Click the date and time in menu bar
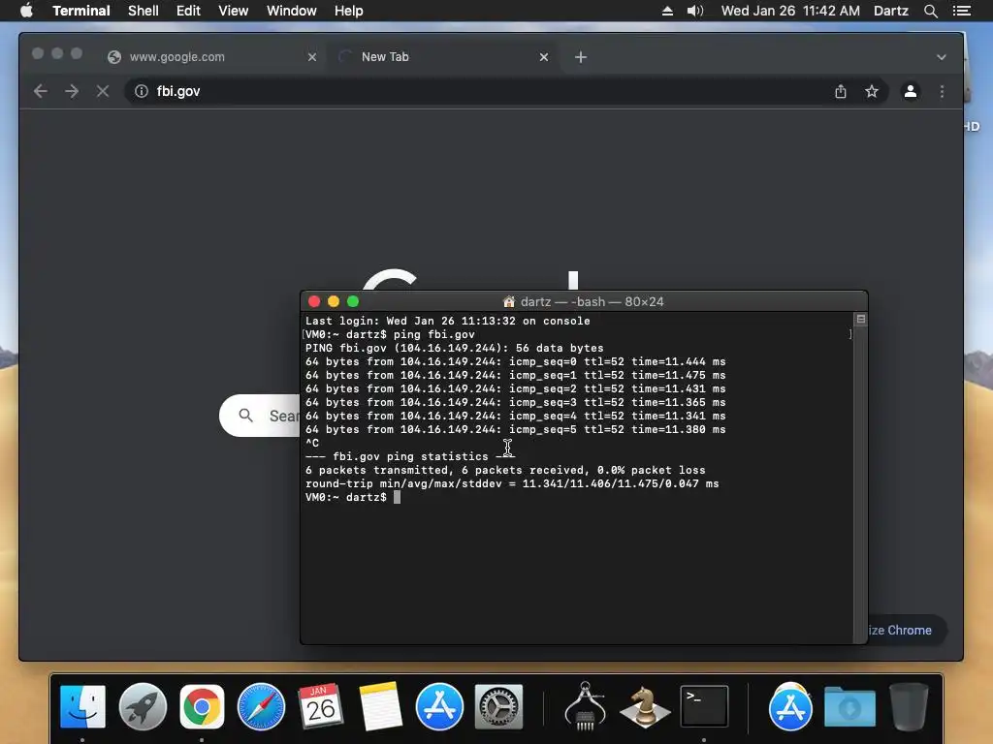Screen dimensions: 993x744 [x=790, y=11]
